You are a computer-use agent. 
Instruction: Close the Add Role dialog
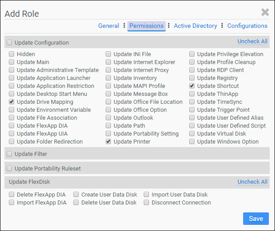(x=265, y=12)
